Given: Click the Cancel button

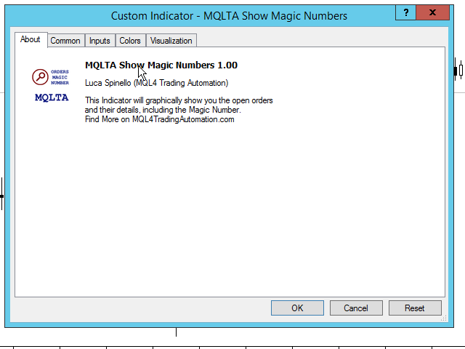Looking at the screenshot, I should pos(356,308).
